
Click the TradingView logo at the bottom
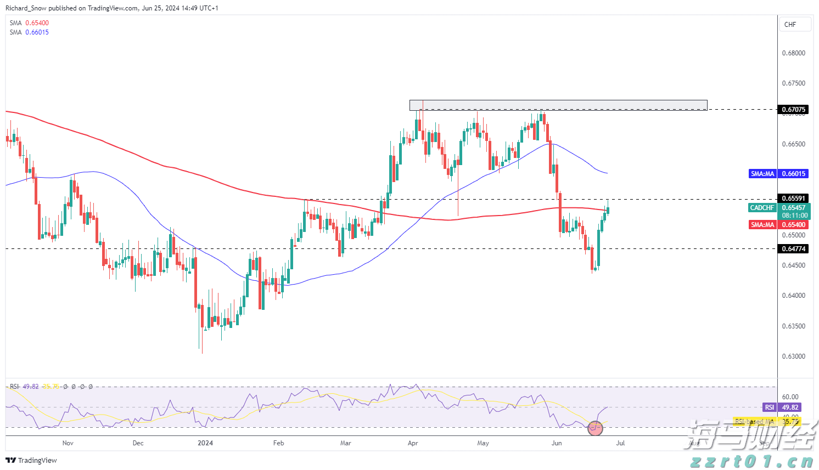31,460
